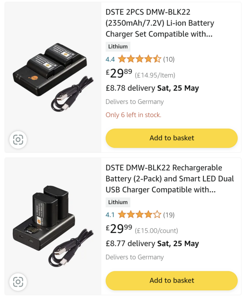Open DSTE DMW-BLK22 Rechargeable Battery 2-Pack title
The image size is (246, 297).
pyautogui.click(x=169, y=179)
